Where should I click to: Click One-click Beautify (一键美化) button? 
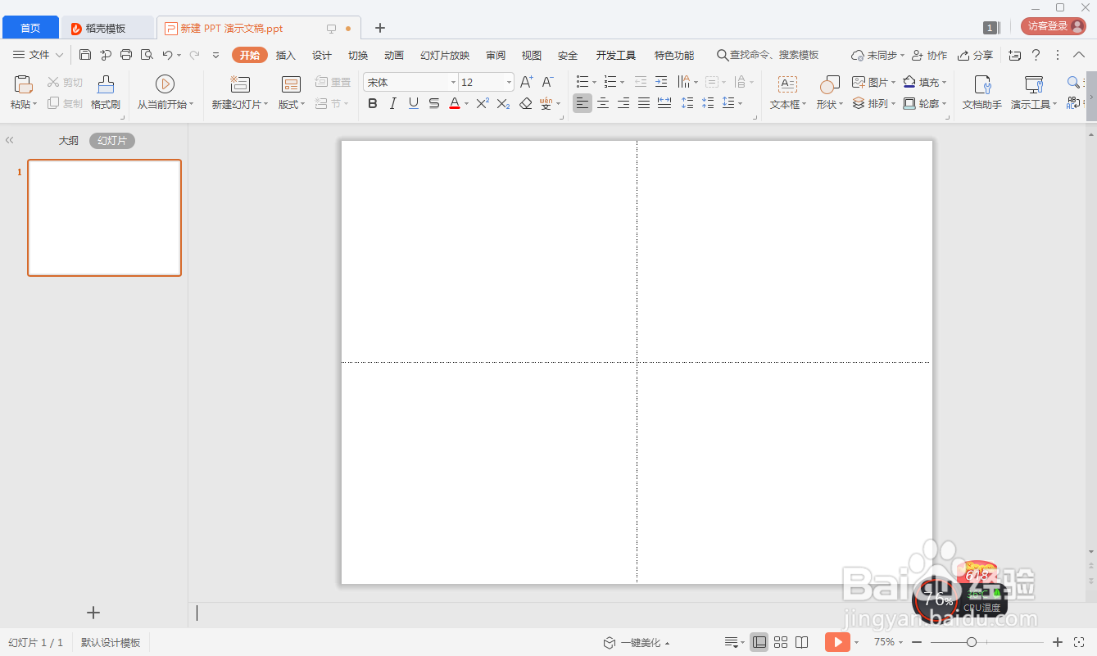click(637, 643)
